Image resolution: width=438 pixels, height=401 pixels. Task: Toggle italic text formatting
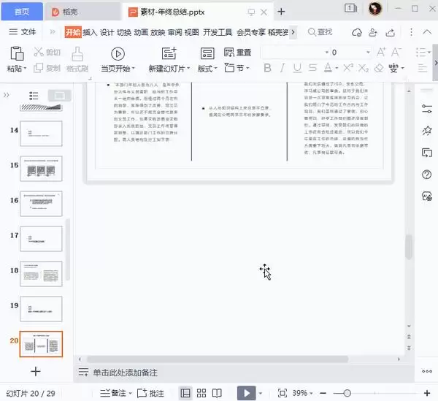coord(283,68)
